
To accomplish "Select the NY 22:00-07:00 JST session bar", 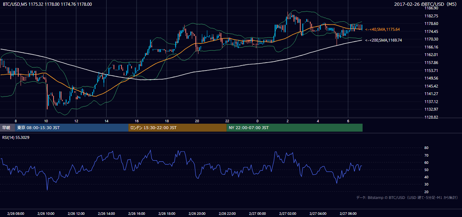I will [x=295, y=128].
